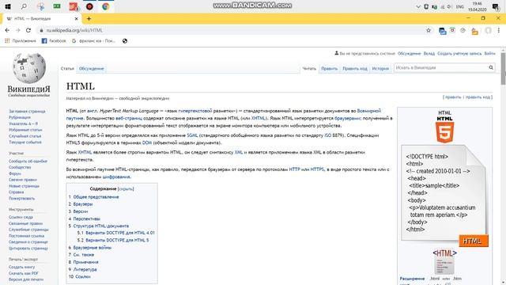Open the Chrome profile avatar
Image resolution: width=506 pixels, height=285 pixels.
point(488,30)
